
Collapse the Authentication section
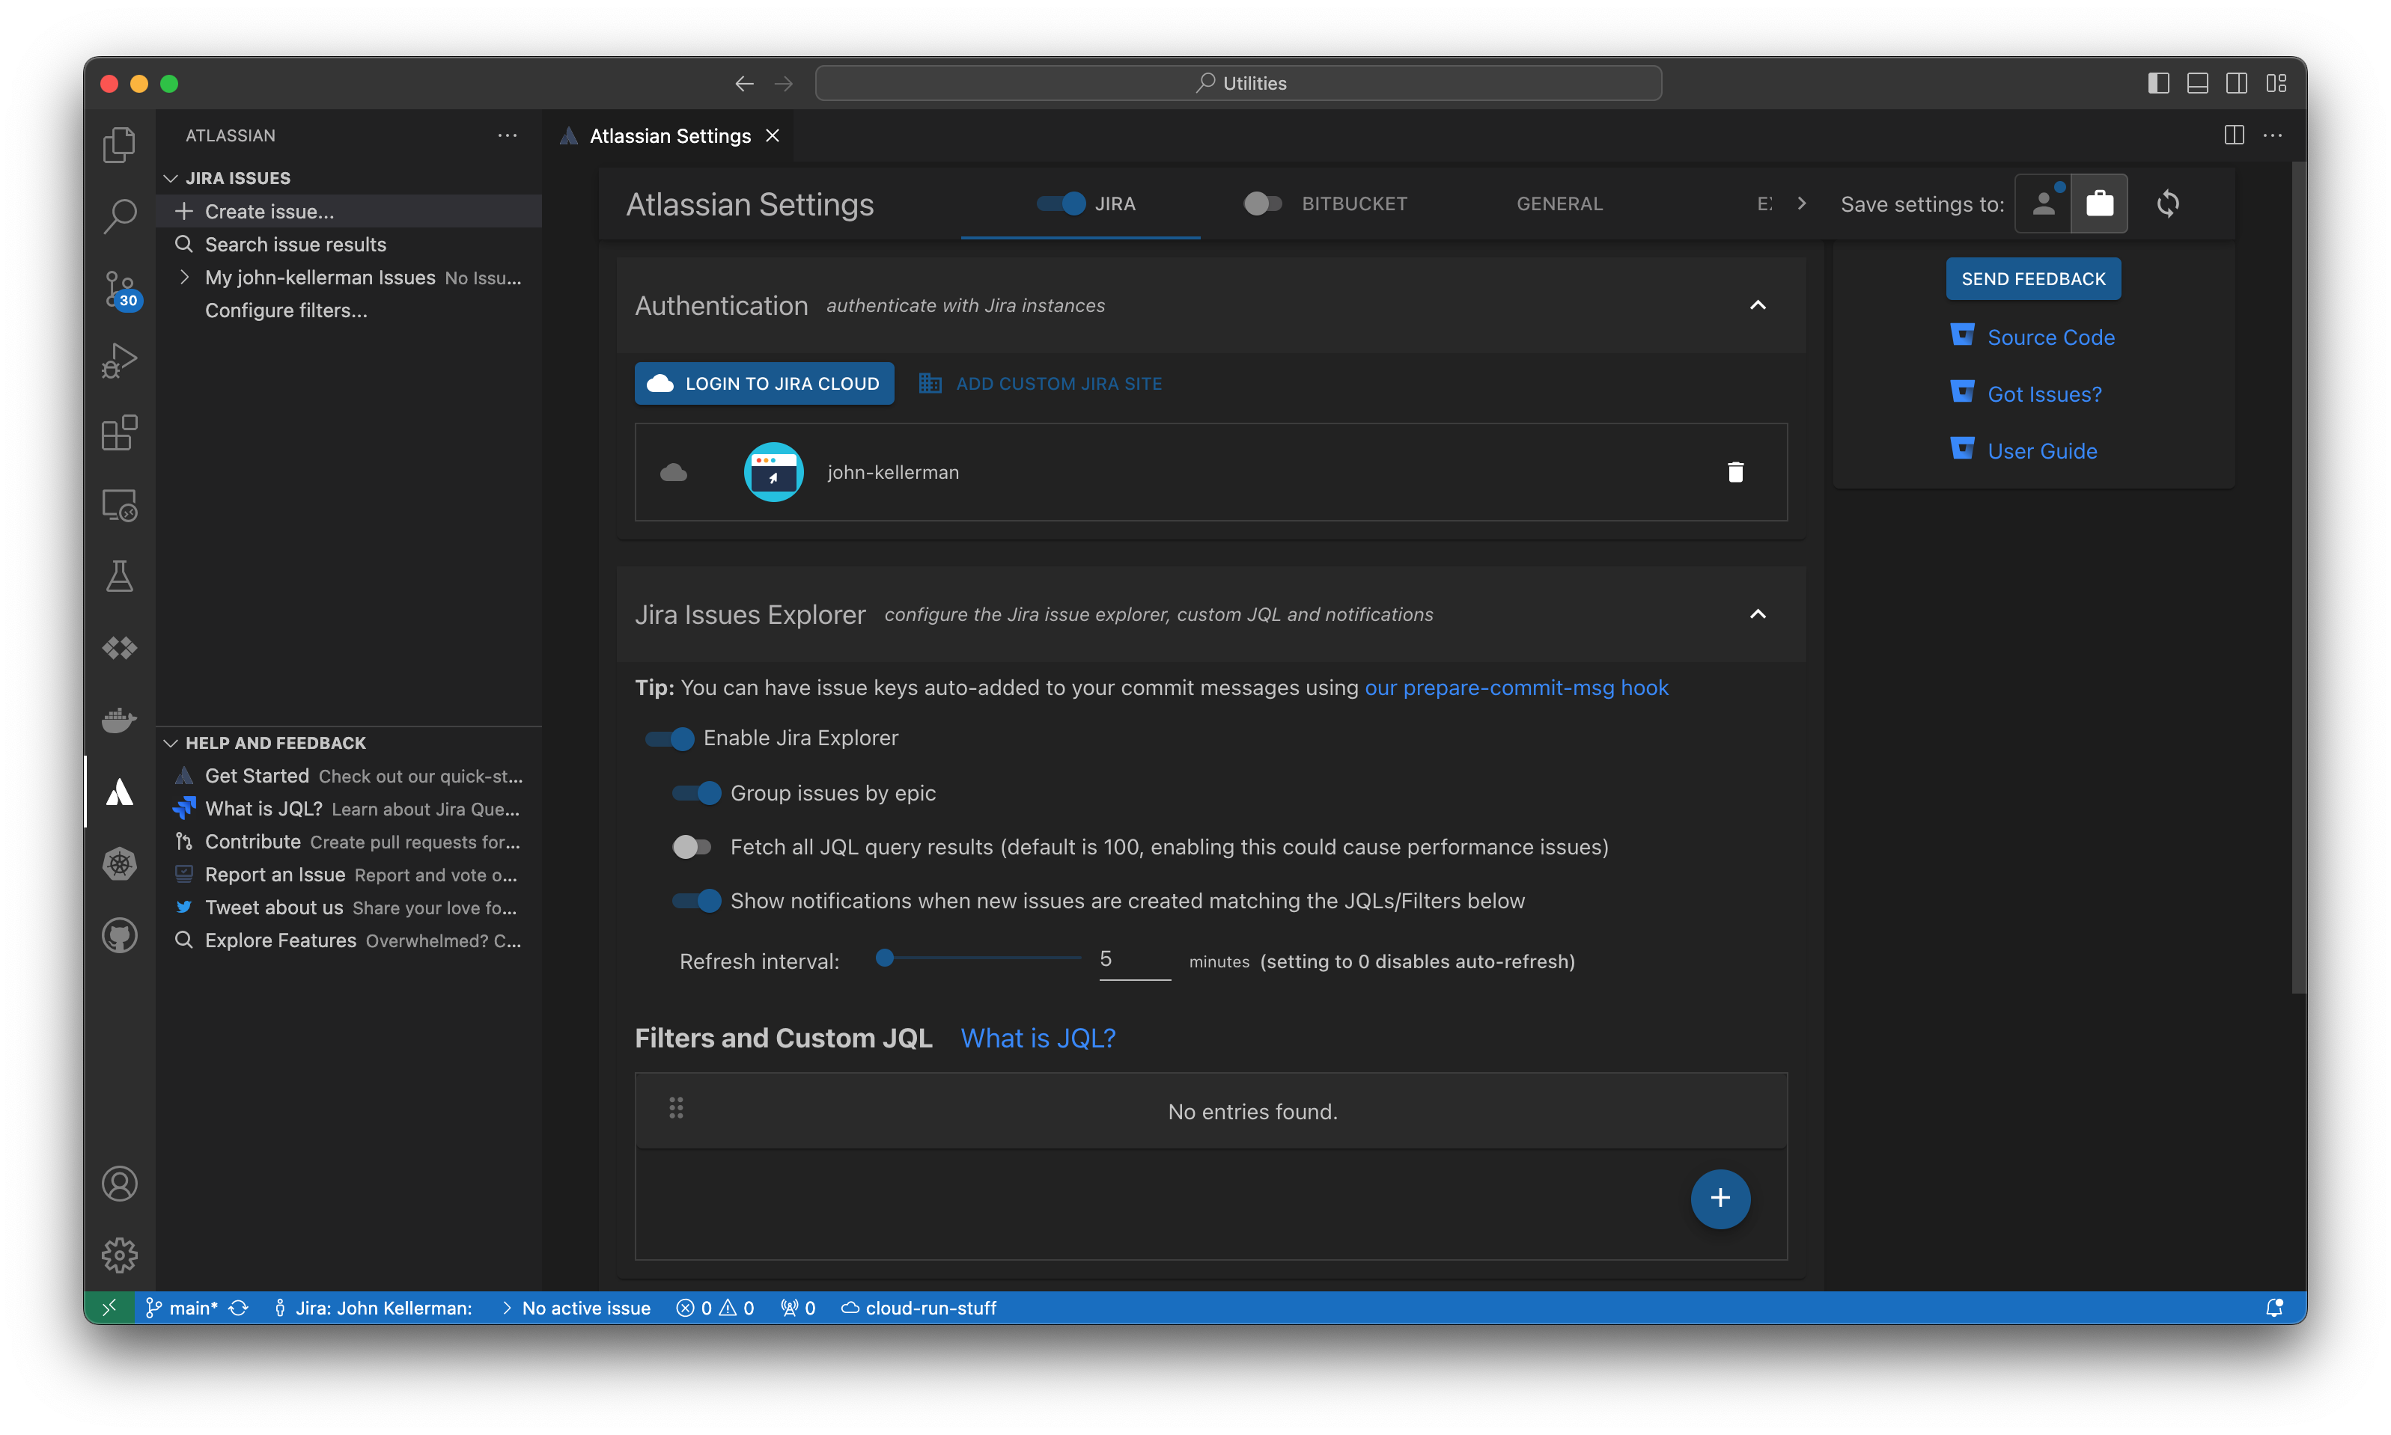(1758, 305)
